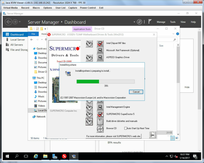
Task: Open the Server Manager navigation history dropdown
Action: (20, 22)
